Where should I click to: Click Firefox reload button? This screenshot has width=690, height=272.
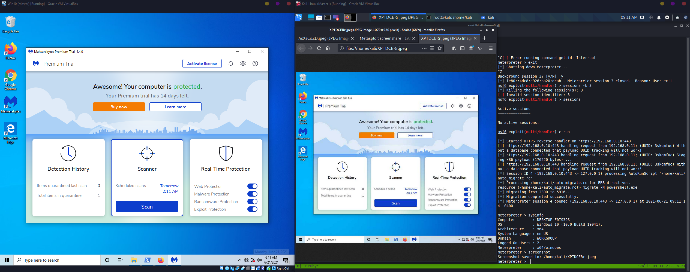[x=319, y=48]
